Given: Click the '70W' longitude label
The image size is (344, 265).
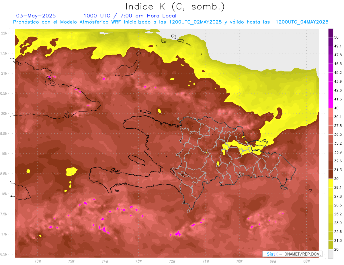Looking at the screenshot, I should click(239, 261).
